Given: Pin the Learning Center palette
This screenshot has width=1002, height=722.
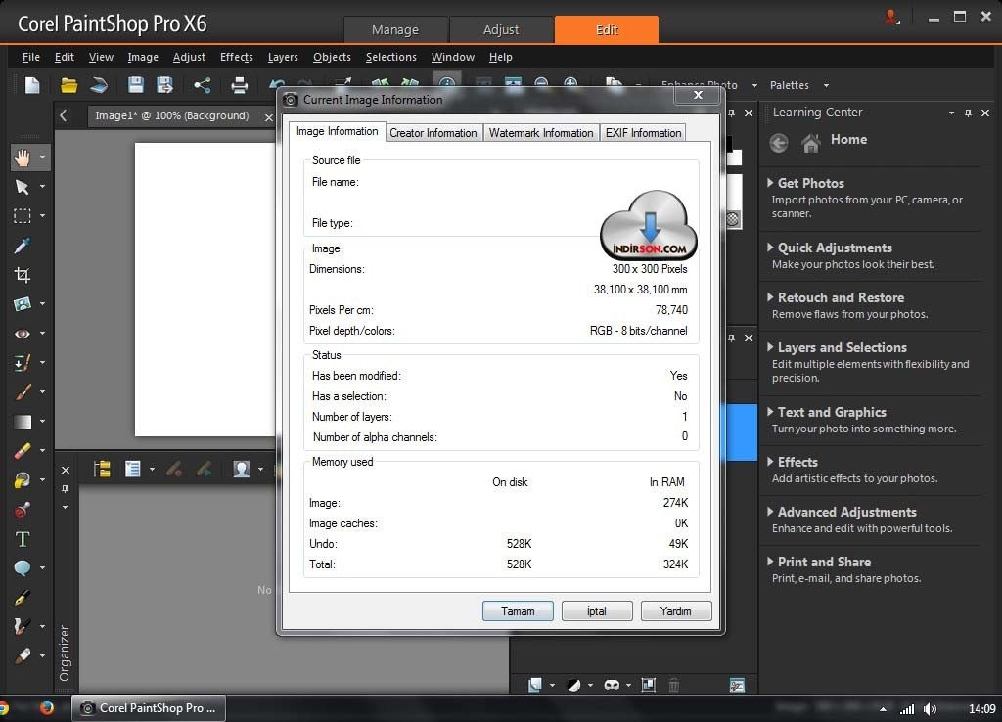Looking at the screenshot, I should [968, 113].
